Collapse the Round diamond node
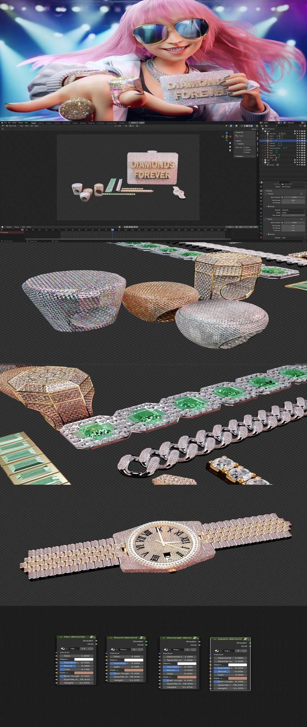Screen dimensions: 307x727 point(111,638)
